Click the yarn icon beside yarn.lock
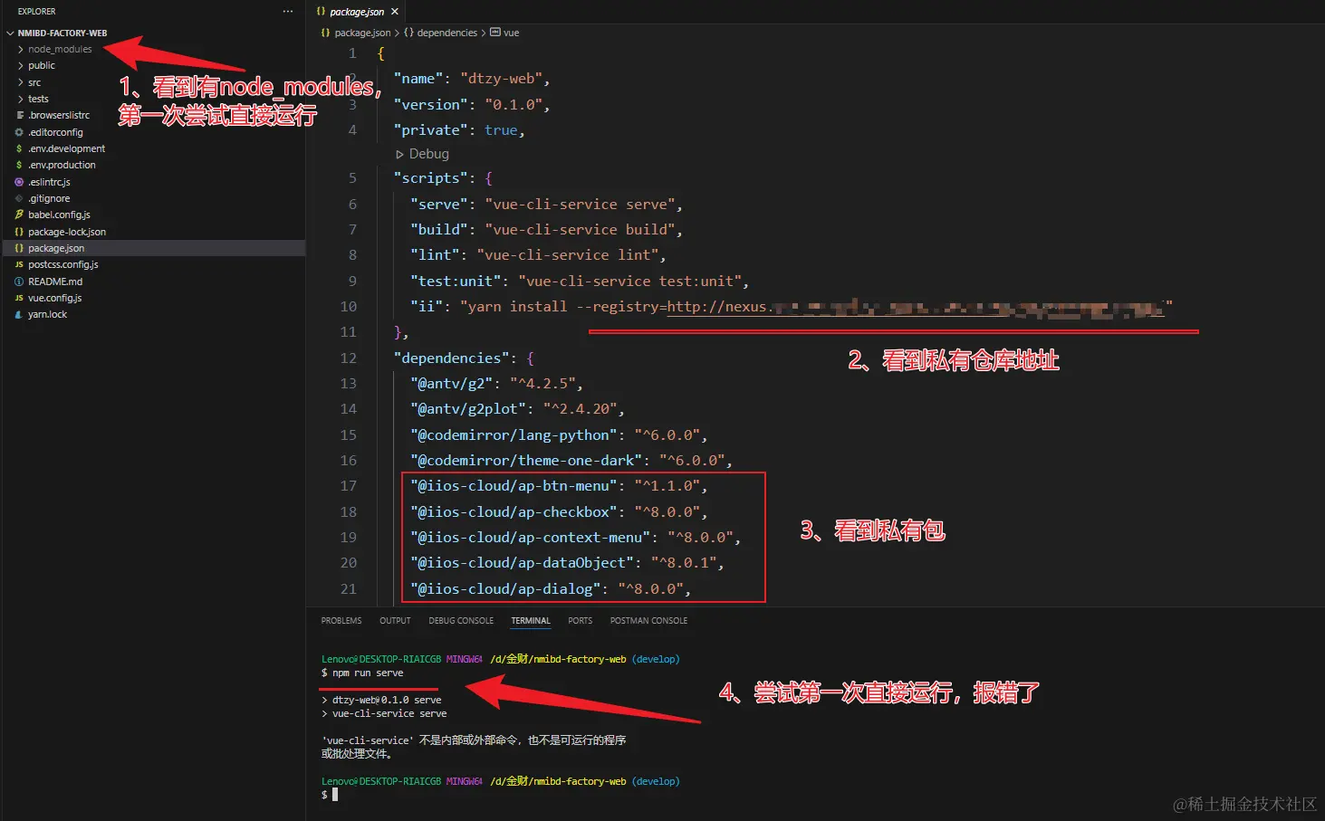Viewport: 1325px width, 821px height. [x=19, y=314]
